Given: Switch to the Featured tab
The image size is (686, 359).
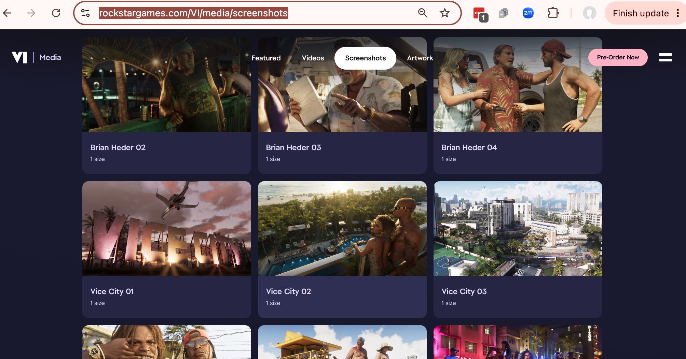Looking at the screenshot, I should pos(266,58).
